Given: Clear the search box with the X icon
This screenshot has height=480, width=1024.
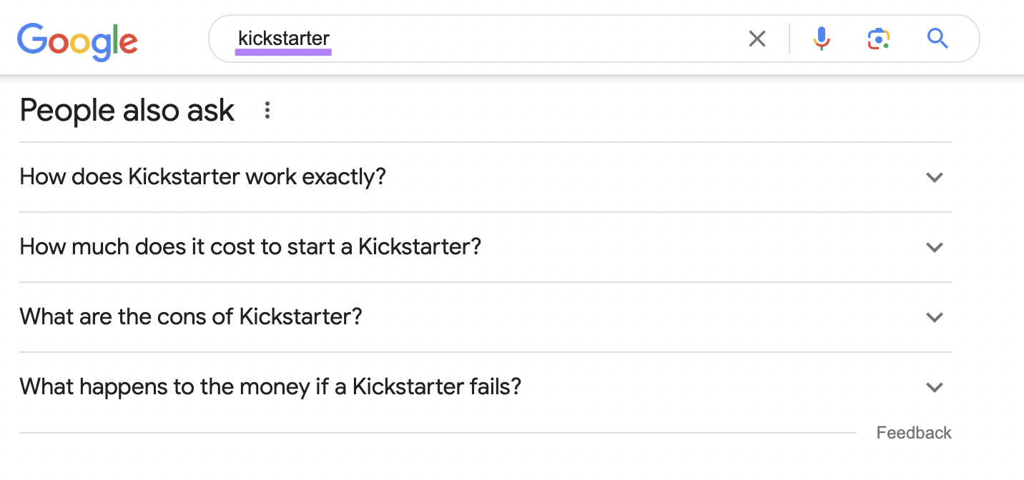Looking at the screenshot, I should 757,39.
